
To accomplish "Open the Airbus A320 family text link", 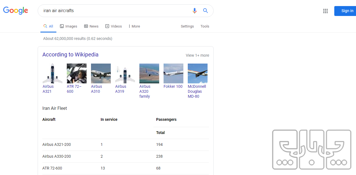I will coord(145,91).
